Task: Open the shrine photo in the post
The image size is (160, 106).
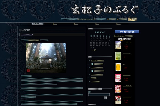Action: pos(46,58)
